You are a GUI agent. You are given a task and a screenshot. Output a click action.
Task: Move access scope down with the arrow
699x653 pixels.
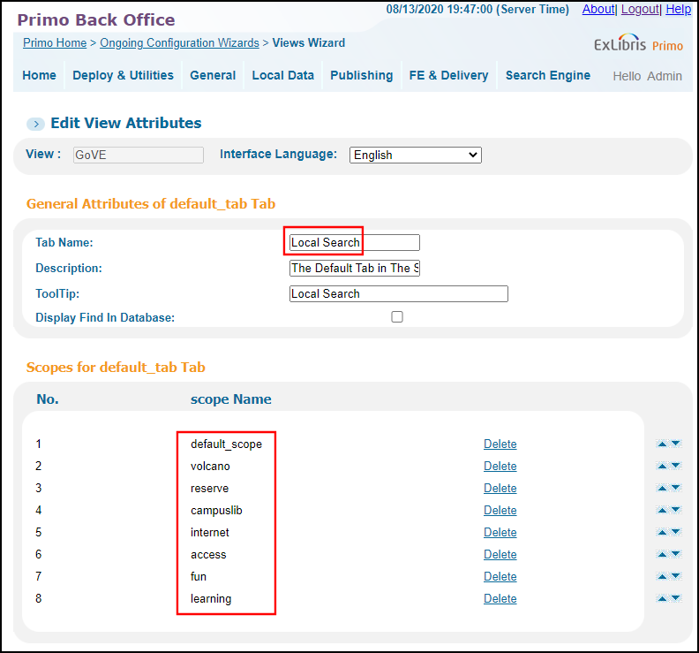point(676,554)
